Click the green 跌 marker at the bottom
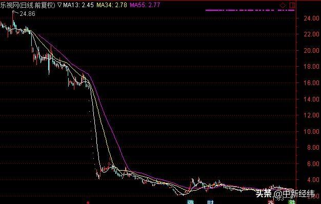Viewport: 321px width, 204px height. pyautogui.click(x=292, y=202)
